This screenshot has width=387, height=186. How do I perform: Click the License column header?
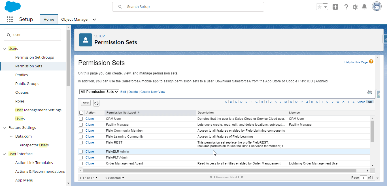pyautogui.click(x=294, y=112)
